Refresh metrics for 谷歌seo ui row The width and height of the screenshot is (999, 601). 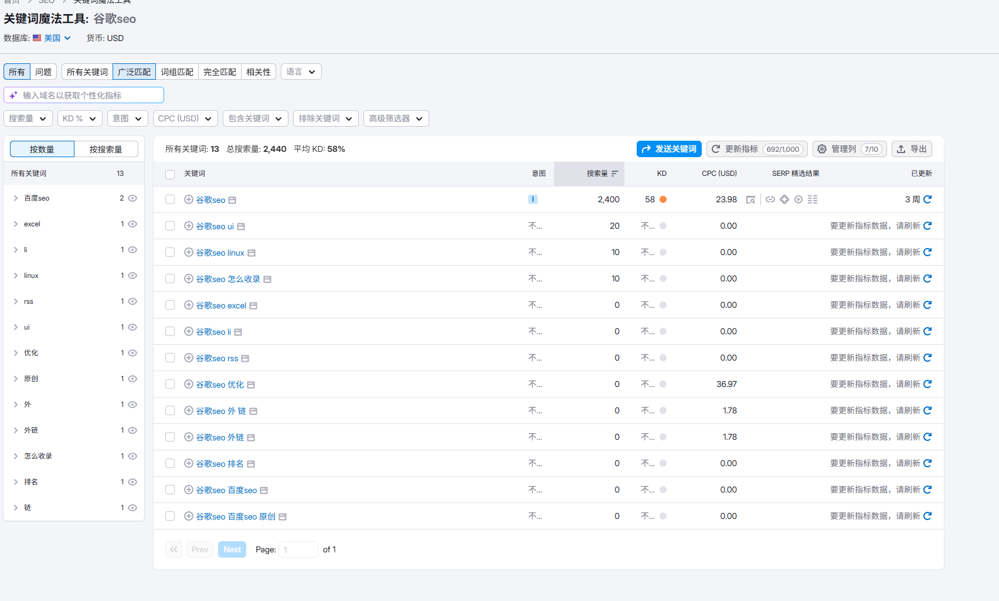(927, 226)
